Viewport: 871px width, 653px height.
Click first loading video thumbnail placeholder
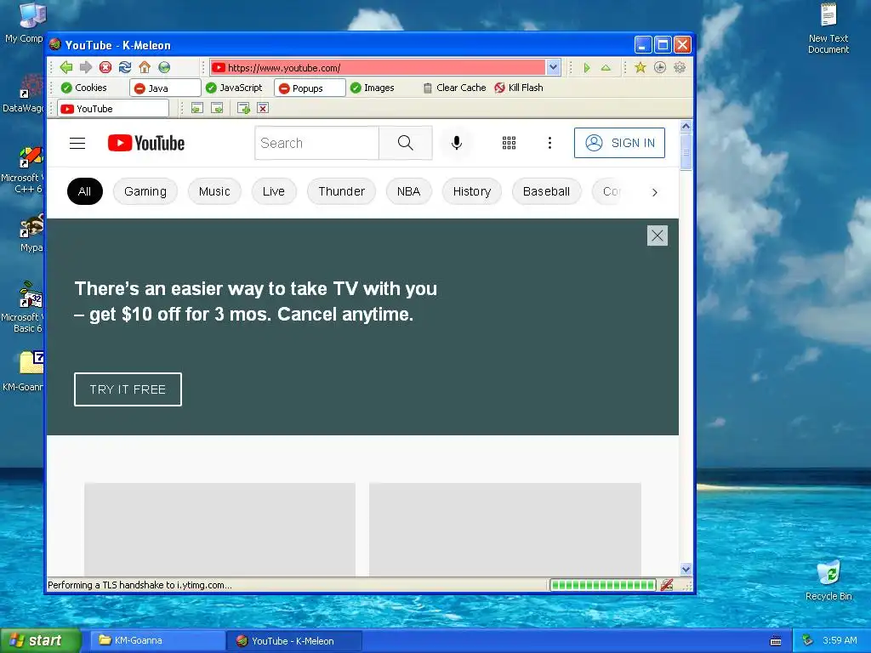[x=220, y=529]
